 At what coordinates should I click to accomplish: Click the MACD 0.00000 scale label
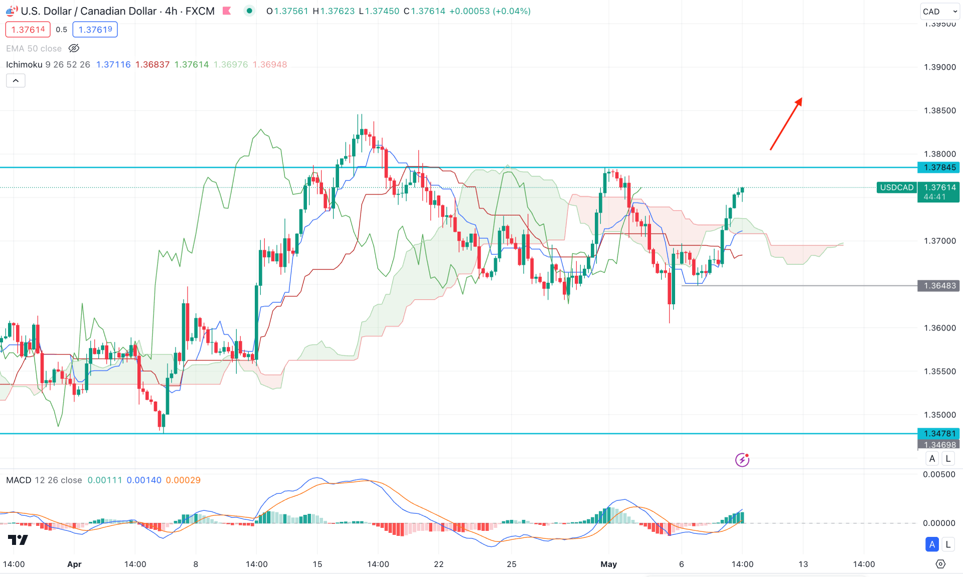[939, 523]
